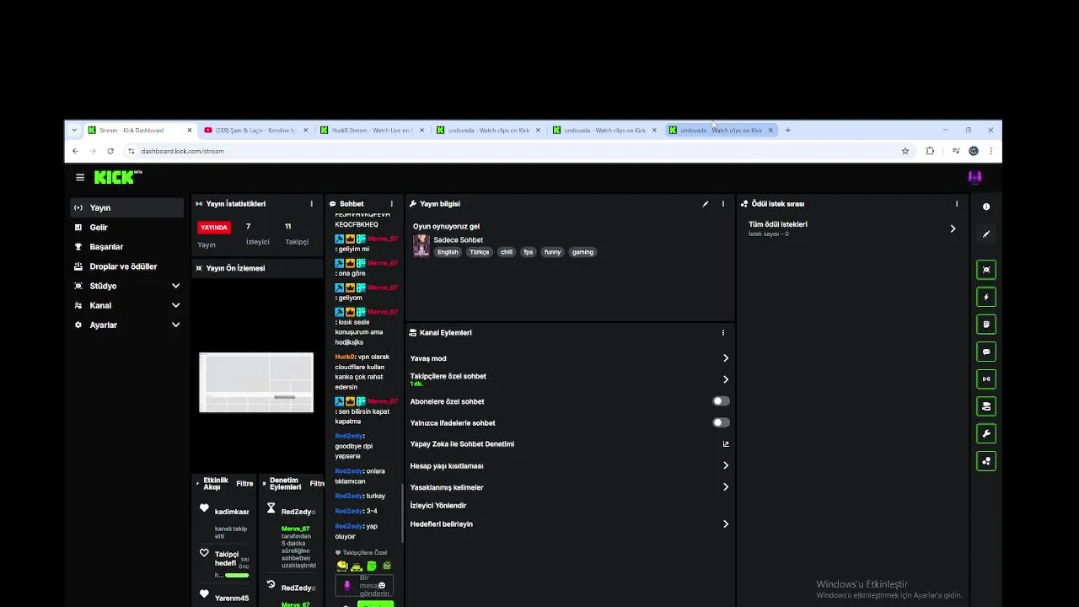The width and height of the screenshot is (1079, 607).
Task: Click the wrench icon in the right sidebar
Action: pyautogui.click(x=986, y=433)
